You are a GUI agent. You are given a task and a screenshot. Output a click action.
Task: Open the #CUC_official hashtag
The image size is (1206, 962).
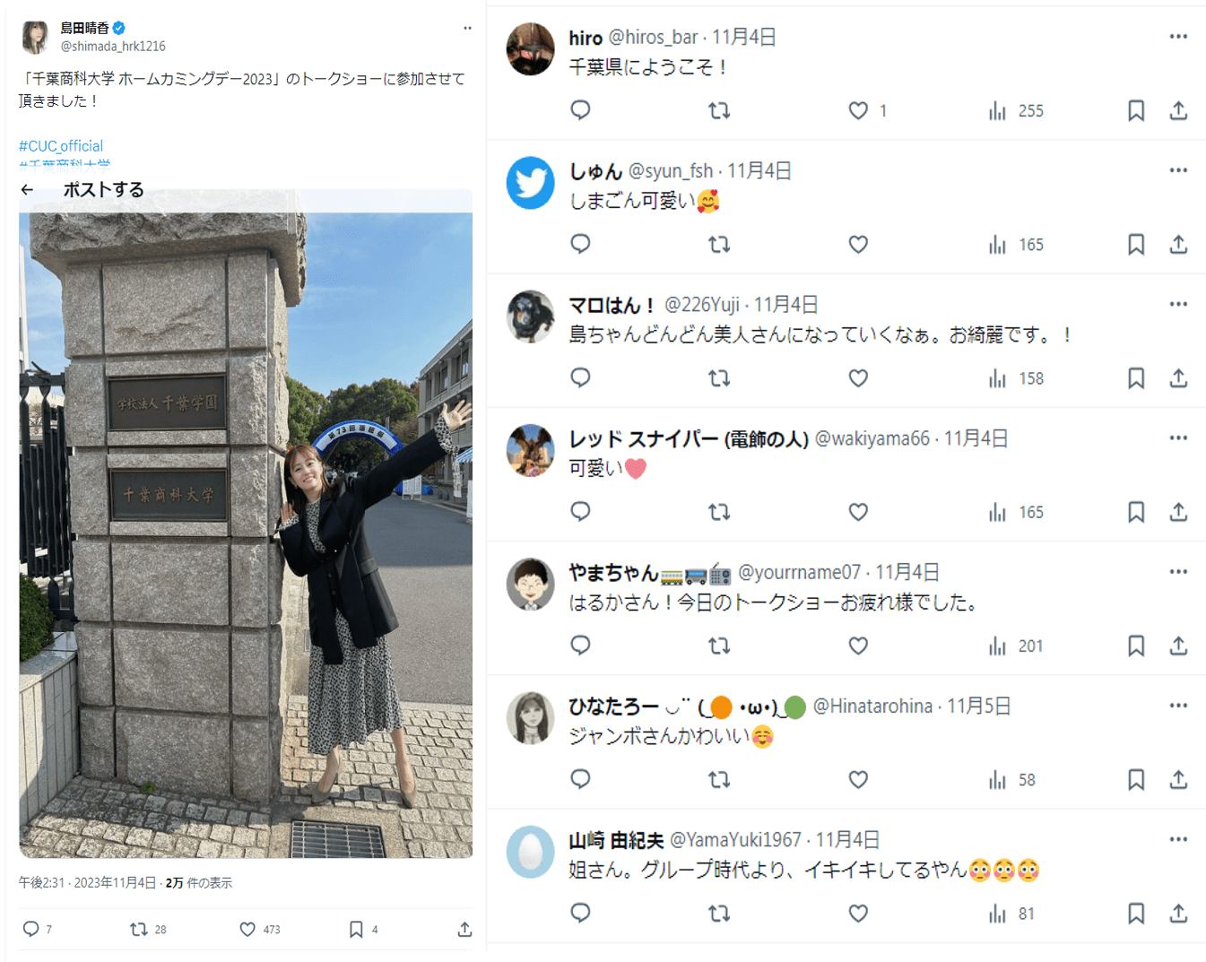[x=61, y=146]
